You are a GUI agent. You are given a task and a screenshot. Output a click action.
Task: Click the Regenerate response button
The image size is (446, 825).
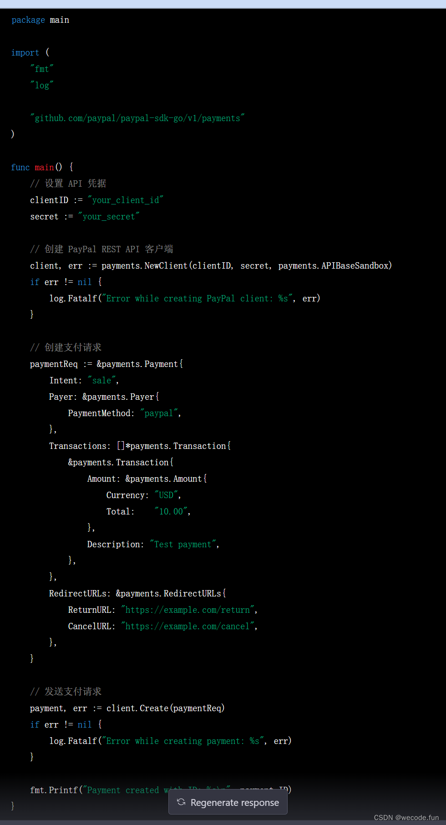(228, 803)
